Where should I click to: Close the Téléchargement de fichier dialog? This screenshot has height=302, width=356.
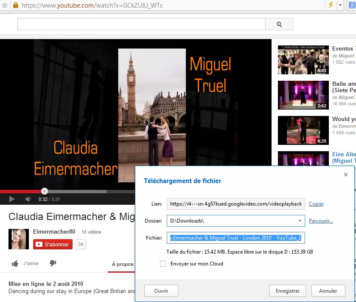[345, 175]
